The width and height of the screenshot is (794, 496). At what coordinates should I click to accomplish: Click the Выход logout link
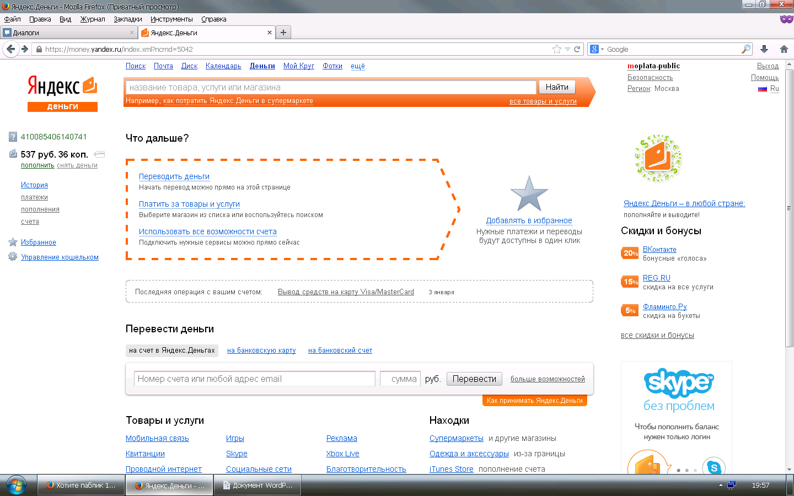(768, 66)
